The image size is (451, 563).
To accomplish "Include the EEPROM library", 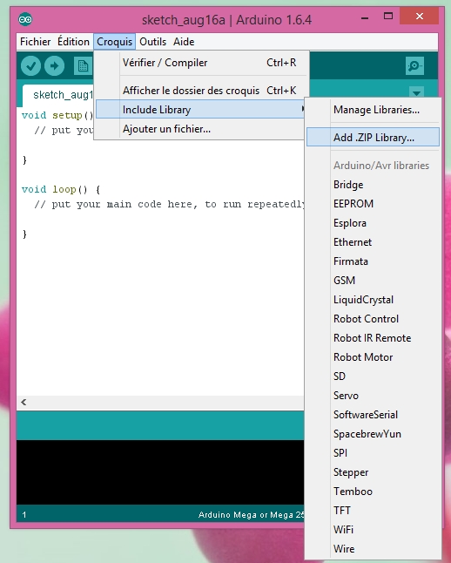I will pyautogui.click(x=373, y=204).
